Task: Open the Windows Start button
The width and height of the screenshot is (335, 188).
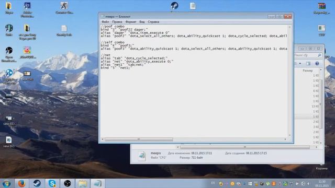Action: [x=6, y=183]
